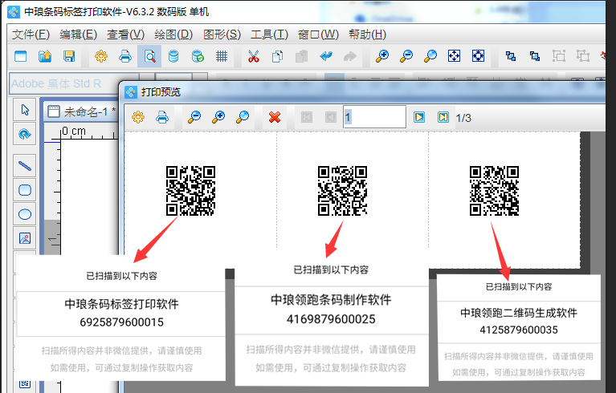Click the page number field in preview
The image size is (616, 393).
click(x=374, y=117)
